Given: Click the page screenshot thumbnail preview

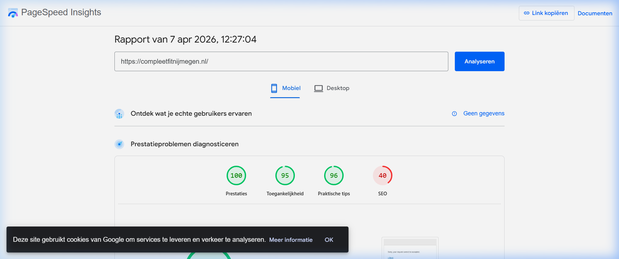Looking at the screenshot, I should pyautogui.click(x=410, y=248).
